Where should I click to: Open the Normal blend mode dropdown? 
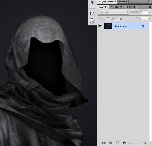[114, 12]
